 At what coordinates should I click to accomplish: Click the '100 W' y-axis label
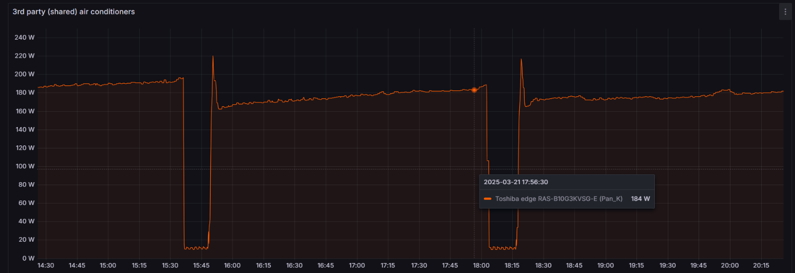click(x=25, y=166)
